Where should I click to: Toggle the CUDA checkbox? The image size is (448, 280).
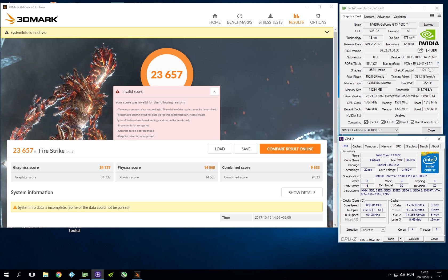383,122
